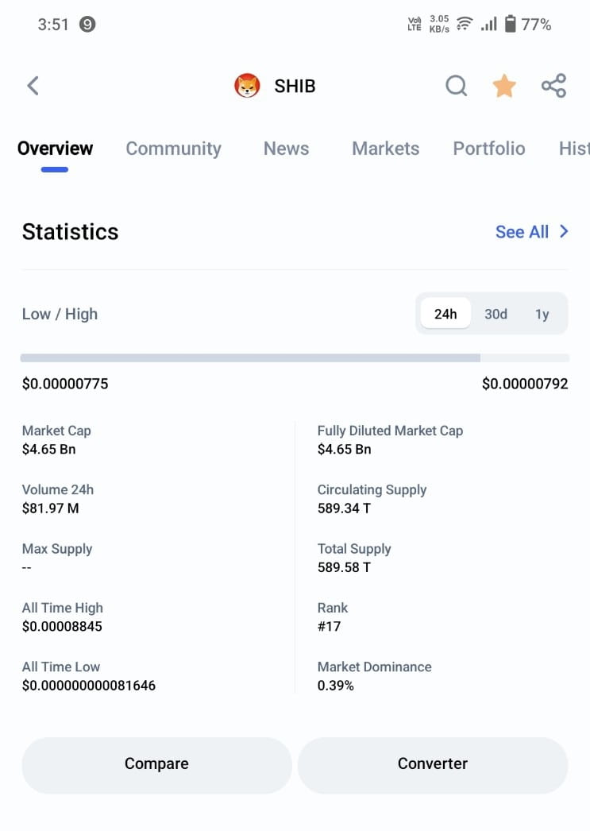Toggle the favorite star icon

coord(504,86)
